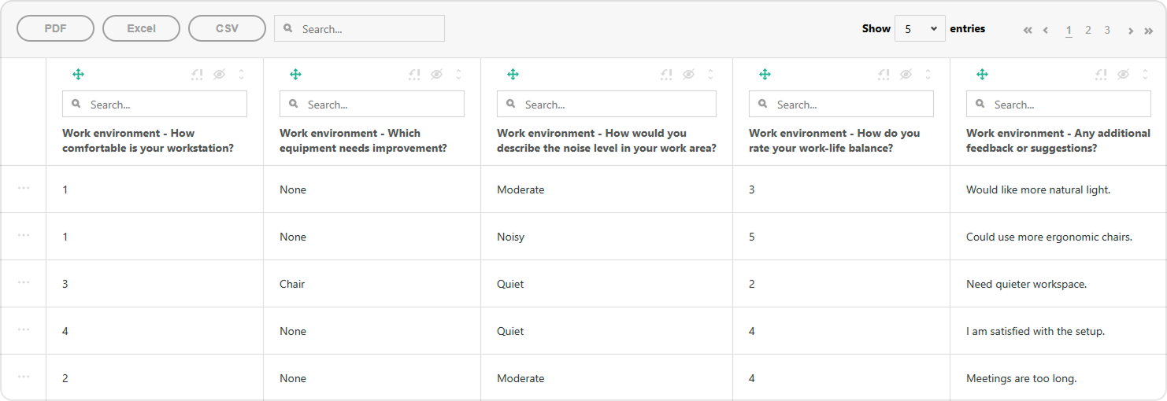Export the table with the PDF button

click(55, 28)
